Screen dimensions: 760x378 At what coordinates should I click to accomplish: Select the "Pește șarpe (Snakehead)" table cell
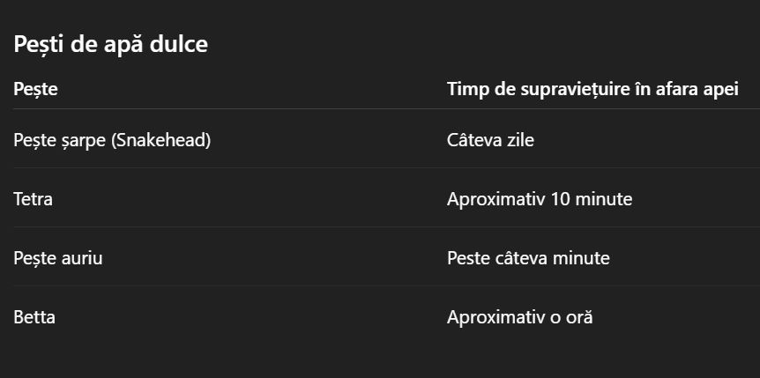(112, 140)
